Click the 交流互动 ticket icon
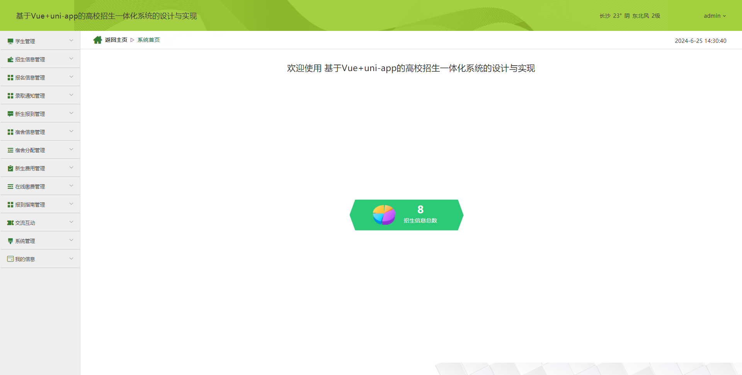 (x=10, y=222)
